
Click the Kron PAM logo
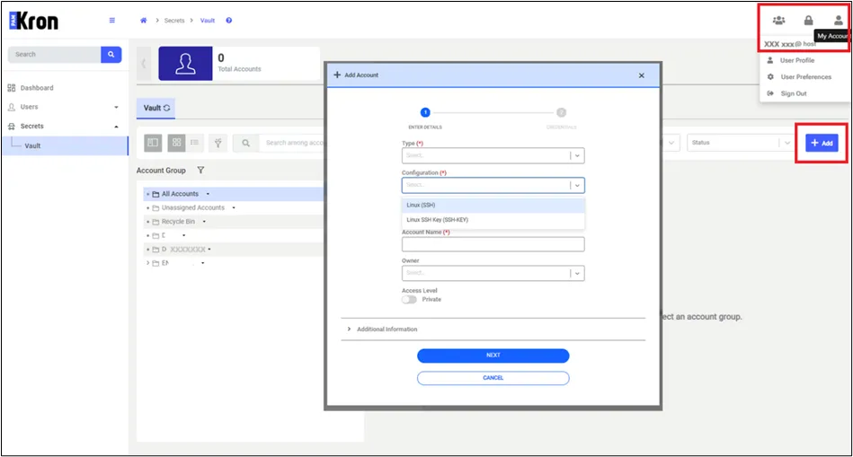(34, 21)
